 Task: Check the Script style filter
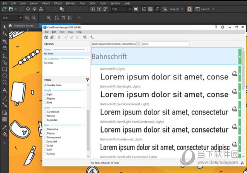45,145
